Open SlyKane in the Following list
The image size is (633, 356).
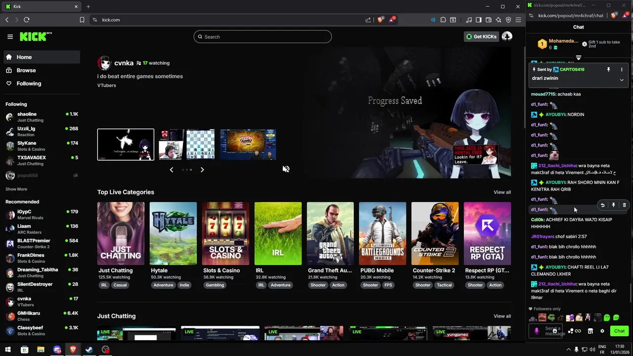click(42, 146)
